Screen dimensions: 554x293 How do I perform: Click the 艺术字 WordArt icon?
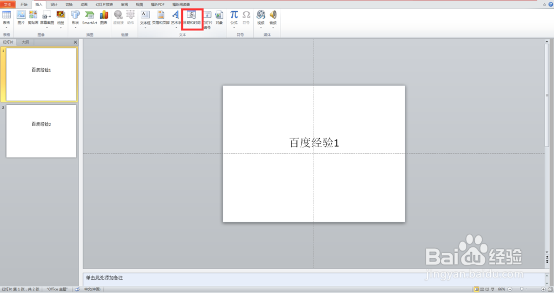pos(176,15)
